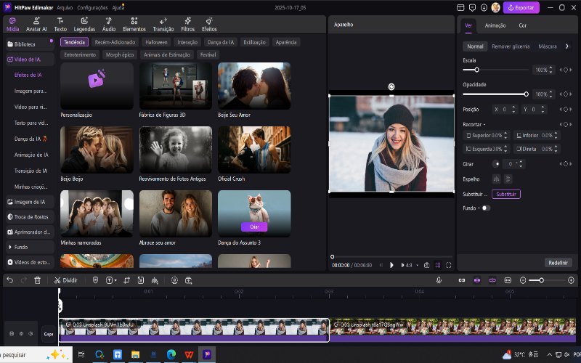The height and width of the screenshot is (363, 581).
Task: Click the crop icon in timeline toolbar
Action: pos(126,280)
